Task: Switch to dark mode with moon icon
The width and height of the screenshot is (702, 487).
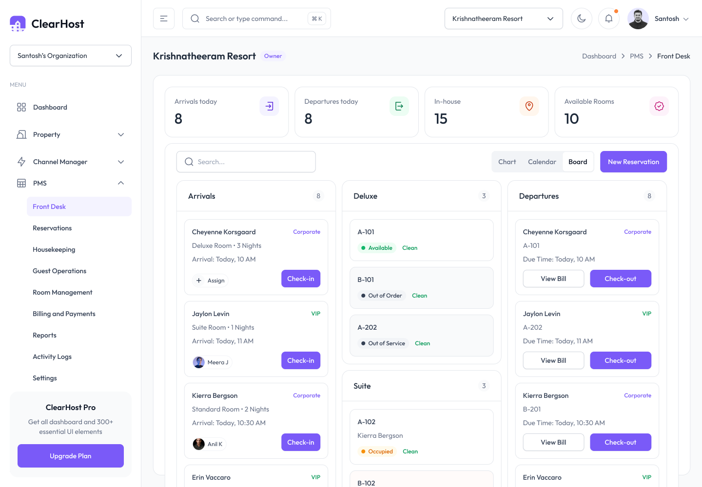Action: pyautogui.click(x=582, y=19)
